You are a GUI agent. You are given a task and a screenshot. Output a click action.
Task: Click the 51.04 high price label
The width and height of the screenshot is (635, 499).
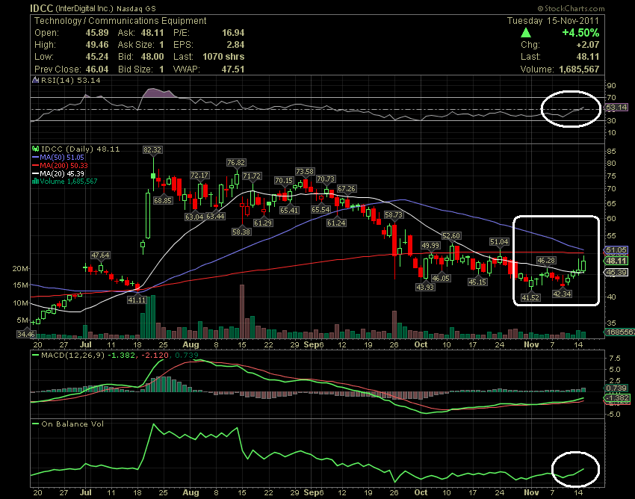499,242
